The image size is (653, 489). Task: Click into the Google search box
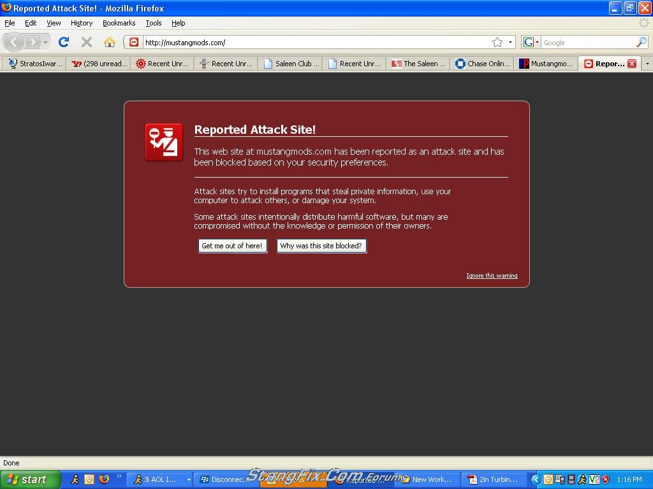(589, 43)
